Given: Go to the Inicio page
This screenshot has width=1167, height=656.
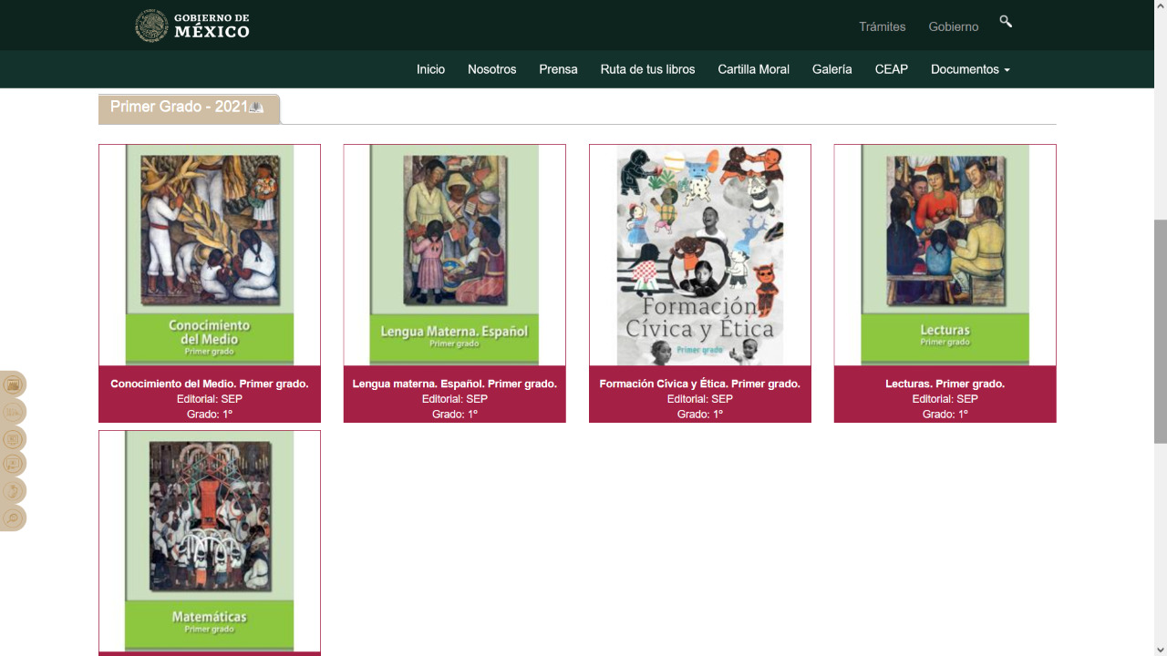Looking at the screenshot, I should pos(430,69).
